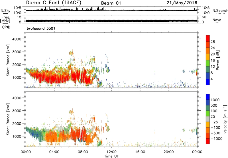Select the 4000 tick on the power panel
Viewport: 228px width, 158px height.
(x=17, y=39)
